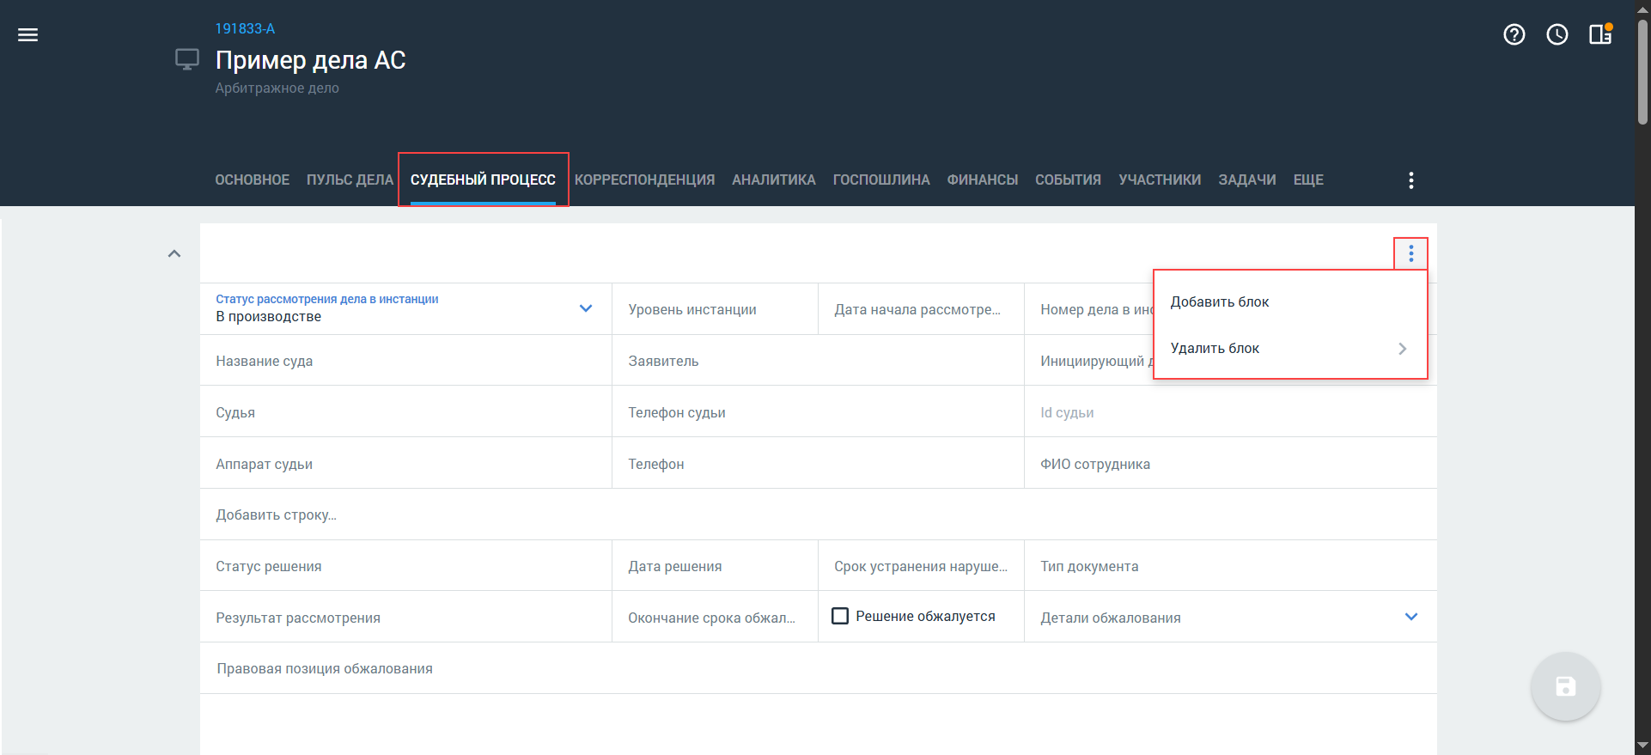Open the side panel notifications icon

(1600, 34)
